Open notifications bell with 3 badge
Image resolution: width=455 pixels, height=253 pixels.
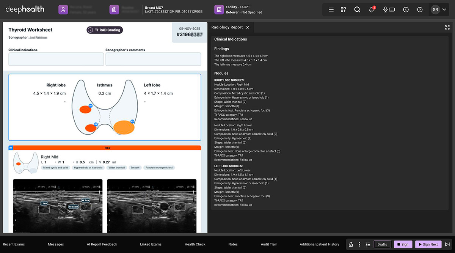click(372, 9)
